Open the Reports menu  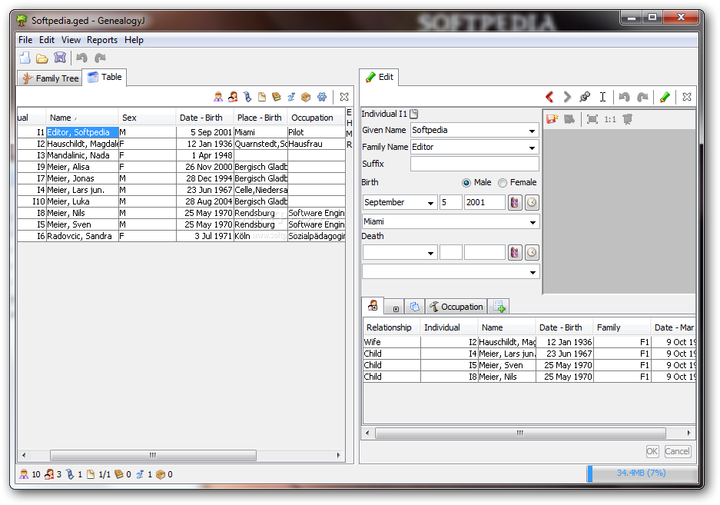coord(102,40)
